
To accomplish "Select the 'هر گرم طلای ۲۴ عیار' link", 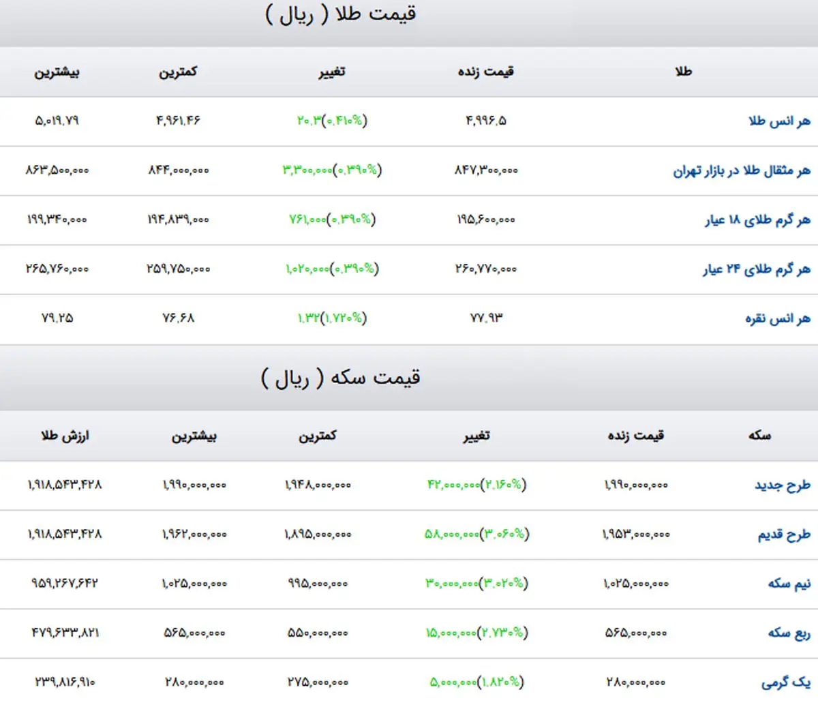I will (757, 269).
